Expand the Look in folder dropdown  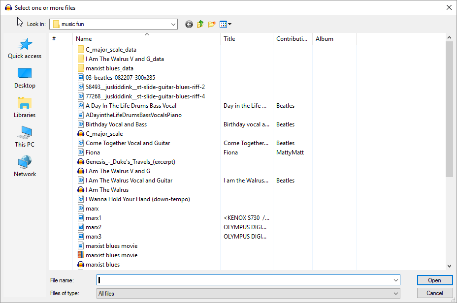point(173,24)
